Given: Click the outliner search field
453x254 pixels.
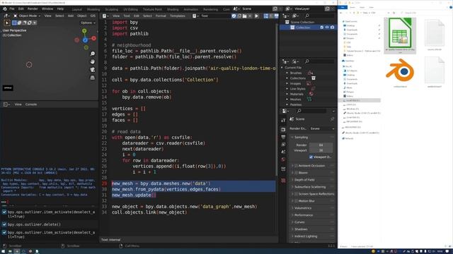Looking at the screenshot, I should coord(319,16).
